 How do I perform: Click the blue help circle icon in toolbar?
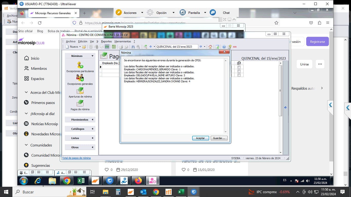click(224, 47)
